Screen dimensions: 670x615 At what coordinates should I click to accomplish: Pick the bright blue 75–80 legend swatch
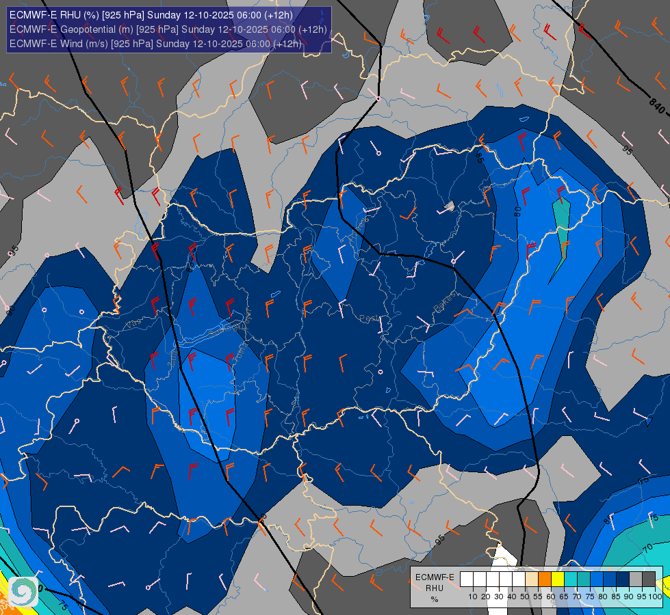click(x=597, y=579)
